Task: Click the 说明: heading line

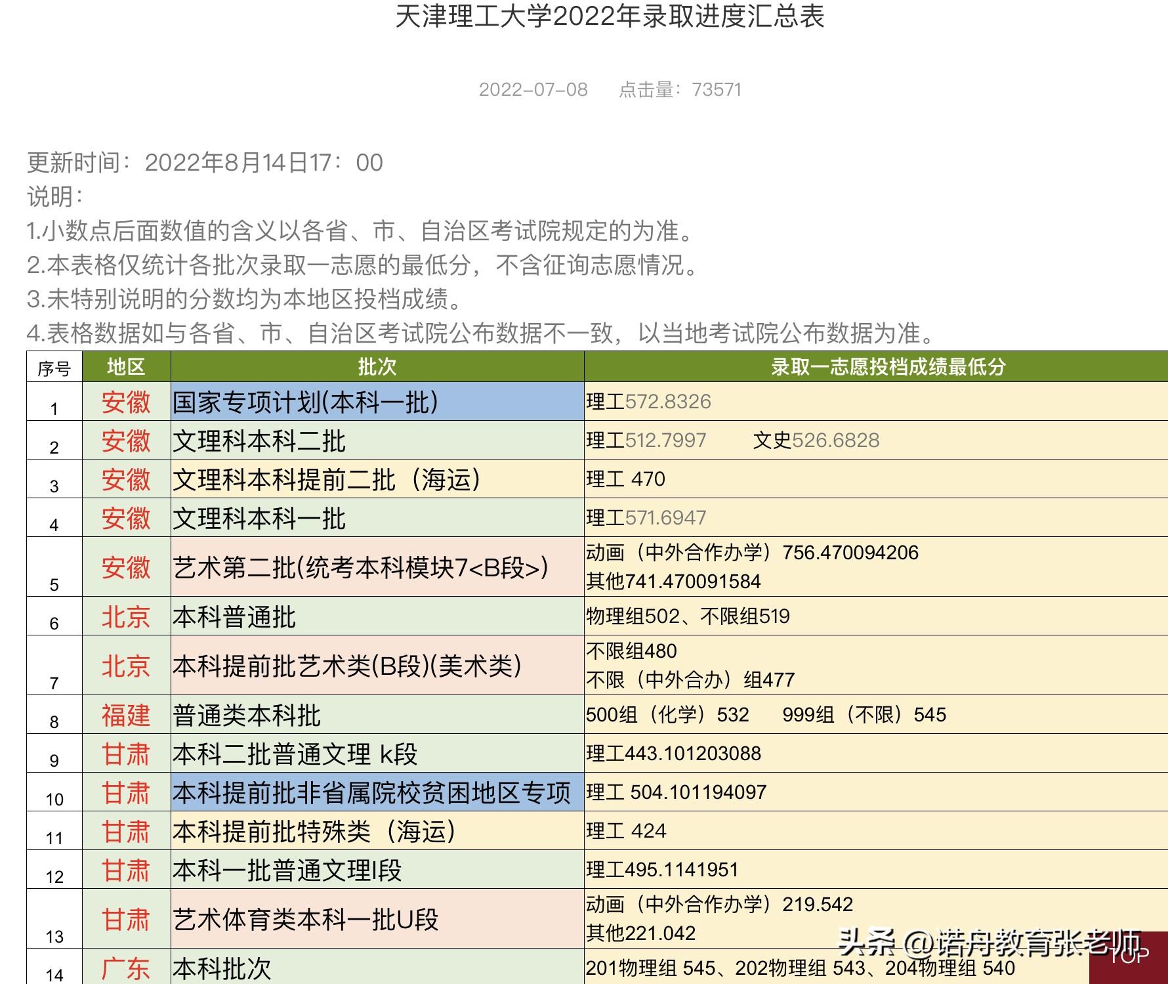Action: [56, 196]
